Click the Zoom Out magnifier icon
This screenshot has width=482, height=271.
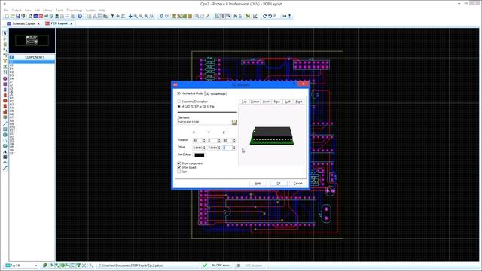[141, 16]
